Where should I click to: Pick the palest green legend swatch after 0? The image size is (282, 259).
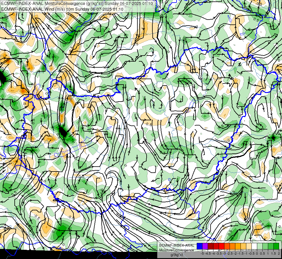point(260,246)
